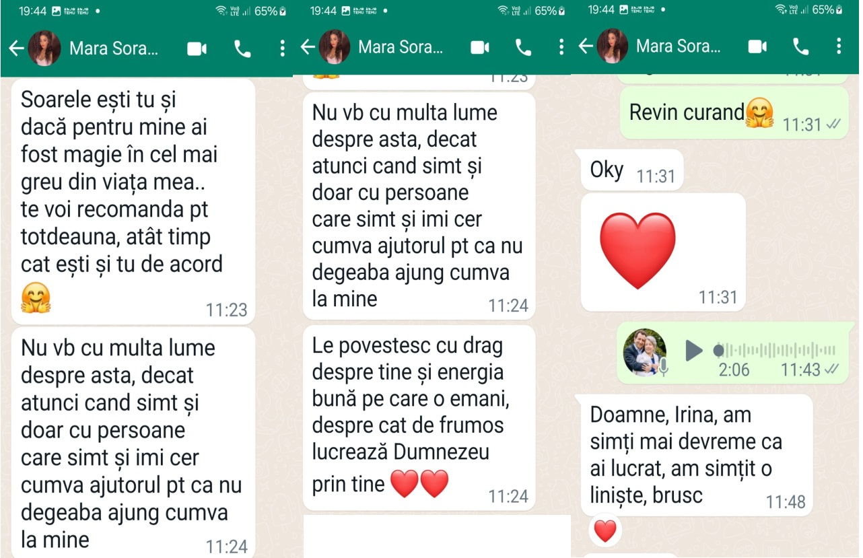The height and width of the screenshot is (558, 863).
Task: Tap the video call icon in the leftmost chat
Action: (x=197, y=48)
